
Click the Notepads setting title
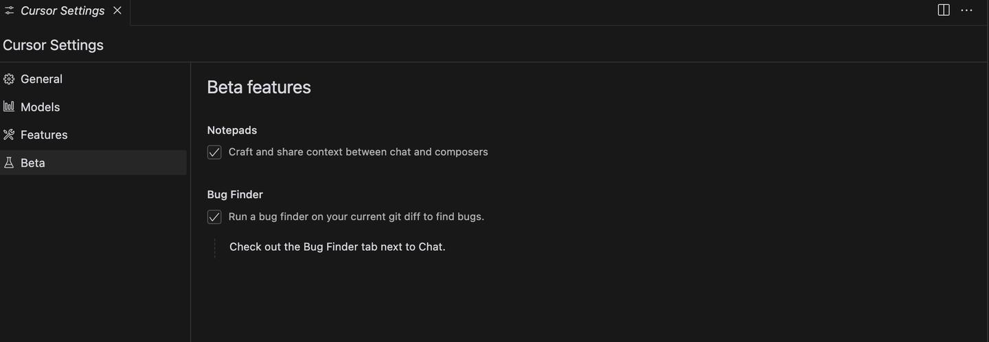[232, 130]
